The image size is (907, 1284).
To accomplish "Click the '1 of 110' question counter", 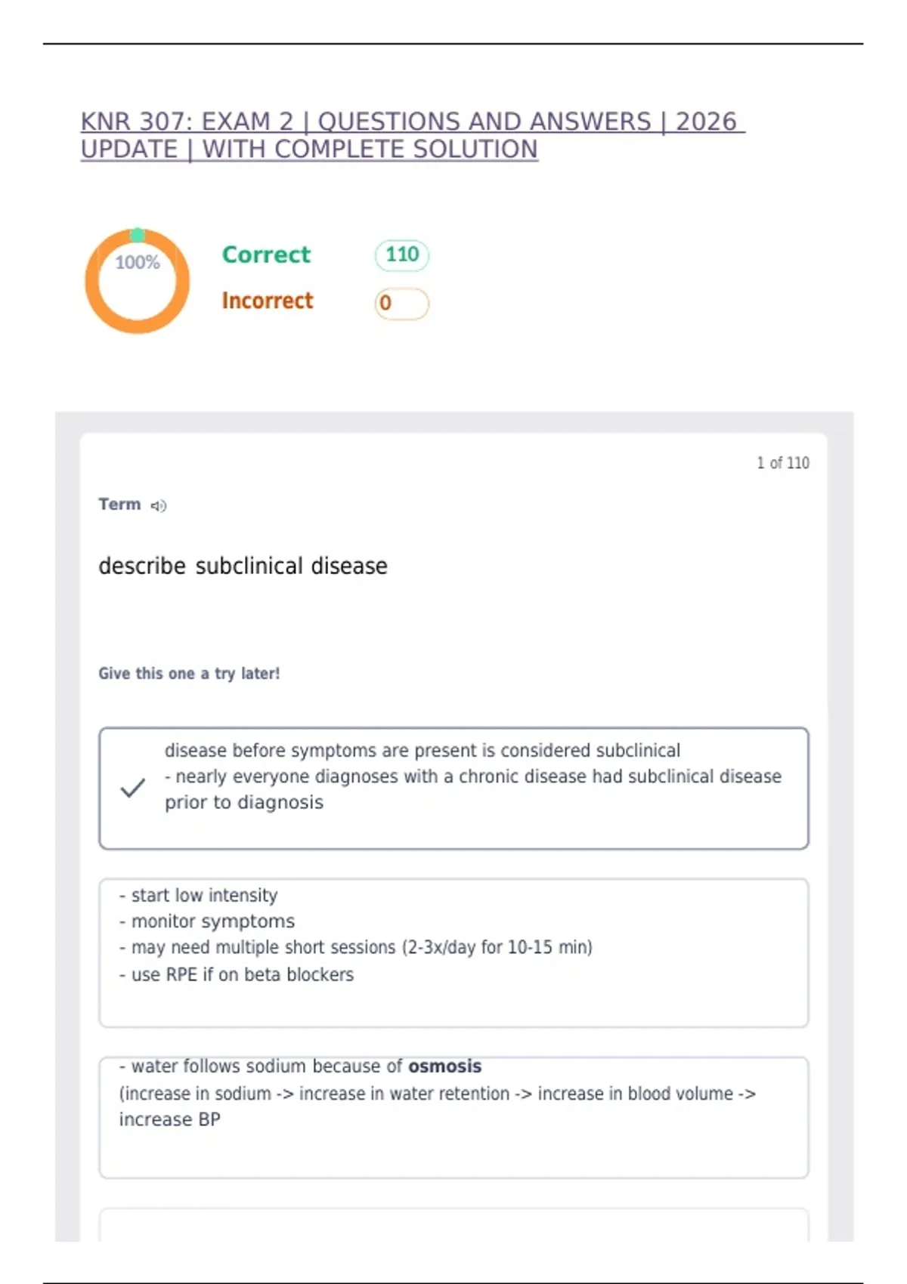I will pyautogui.click(x=783, y=463).
